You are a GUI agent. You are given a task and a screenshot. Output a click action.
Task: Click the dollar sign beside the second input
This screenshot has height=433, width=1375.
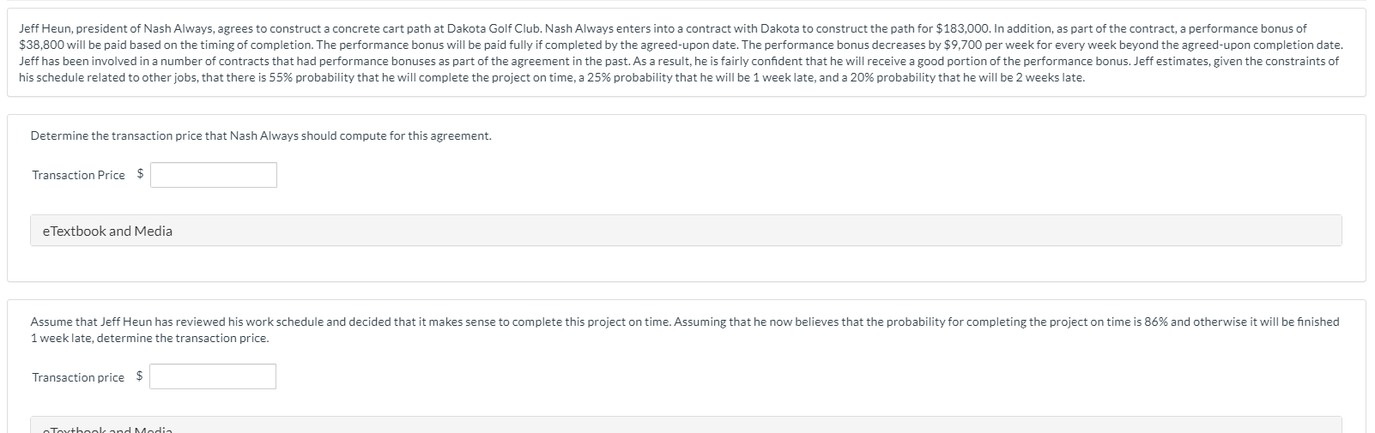[x=140, y=376]
